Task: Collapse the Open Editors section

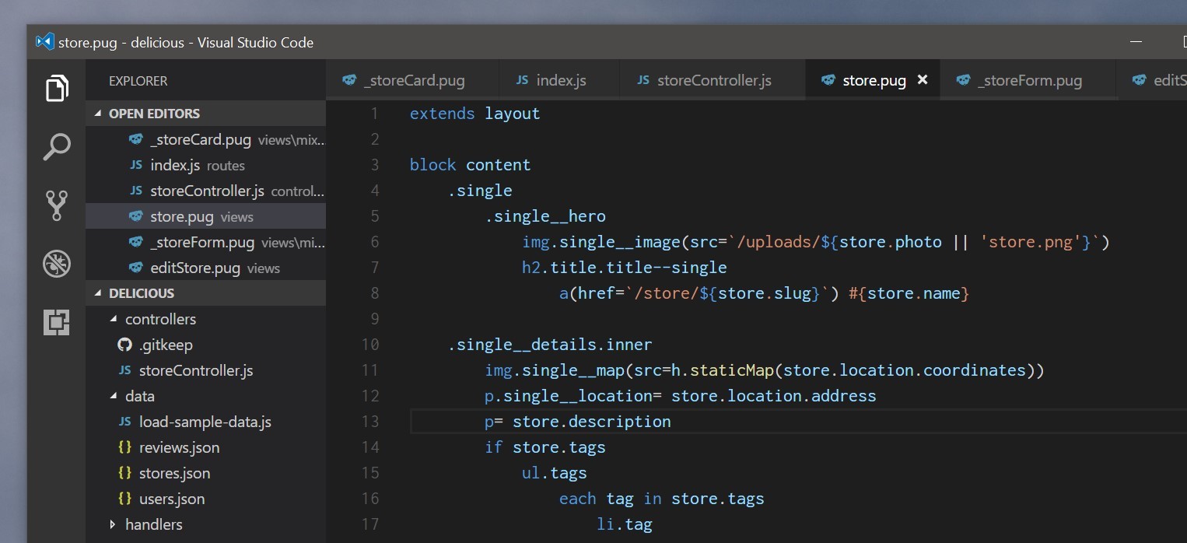Action: (x=98, y=114)
